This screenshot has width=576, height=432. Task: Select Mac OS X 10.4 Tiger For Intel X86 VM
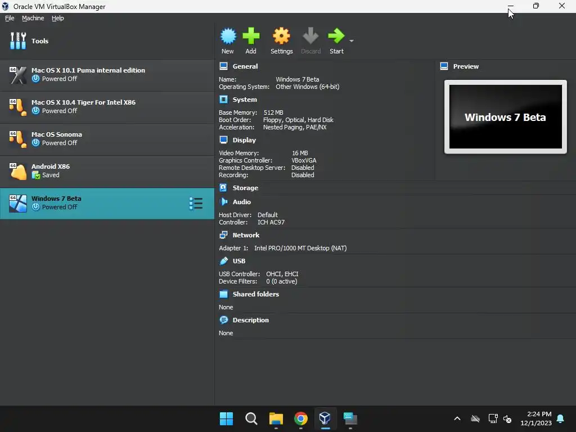tap(107, 107)
